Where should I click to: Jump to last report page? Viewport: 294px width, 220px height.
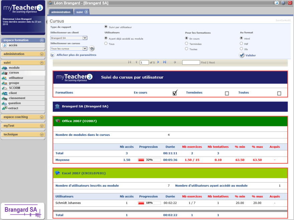[164, 62]
